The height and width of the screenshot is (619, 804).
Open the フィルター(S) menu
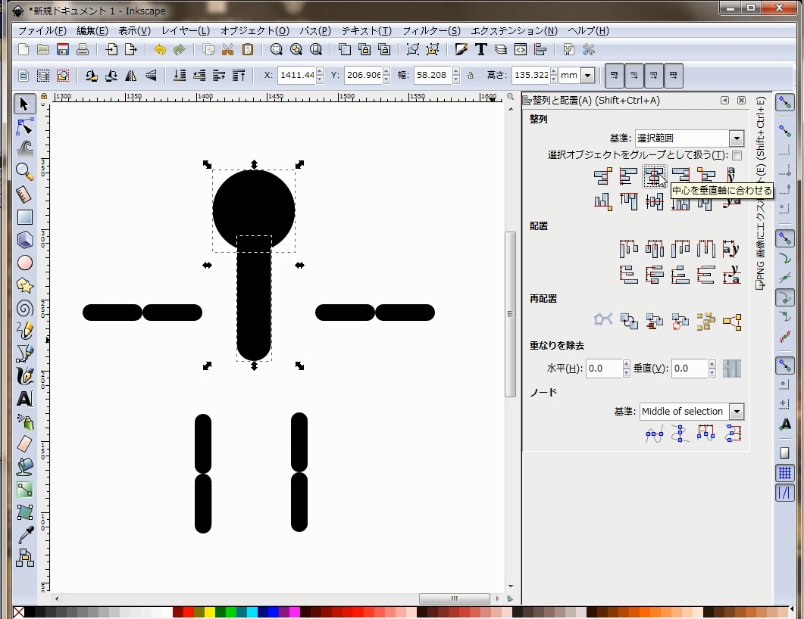click(x=430, y=31)
